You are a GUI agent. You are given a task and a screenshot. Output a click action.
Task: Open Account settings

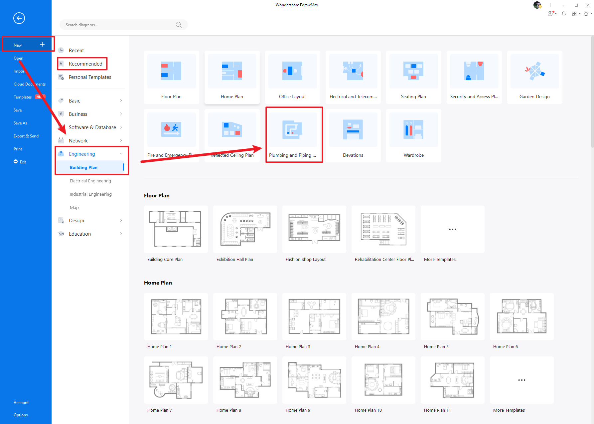[21, 402]
